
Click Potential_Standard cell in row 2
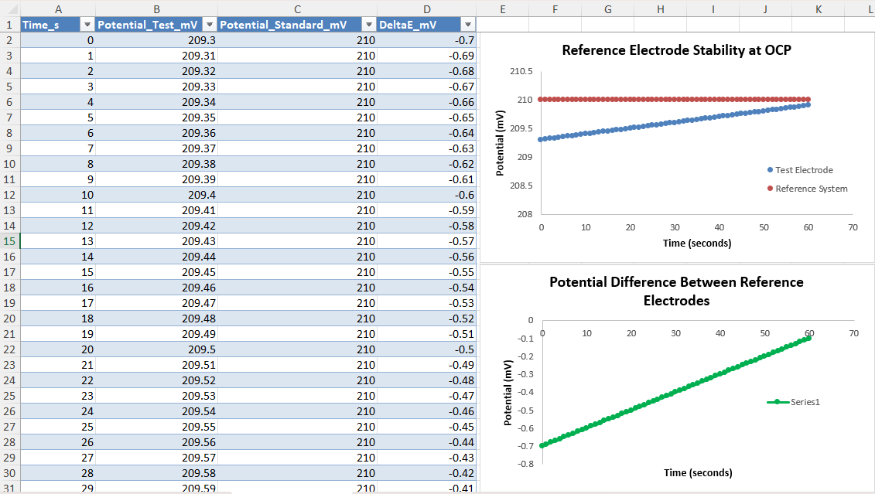click(297, 40)
